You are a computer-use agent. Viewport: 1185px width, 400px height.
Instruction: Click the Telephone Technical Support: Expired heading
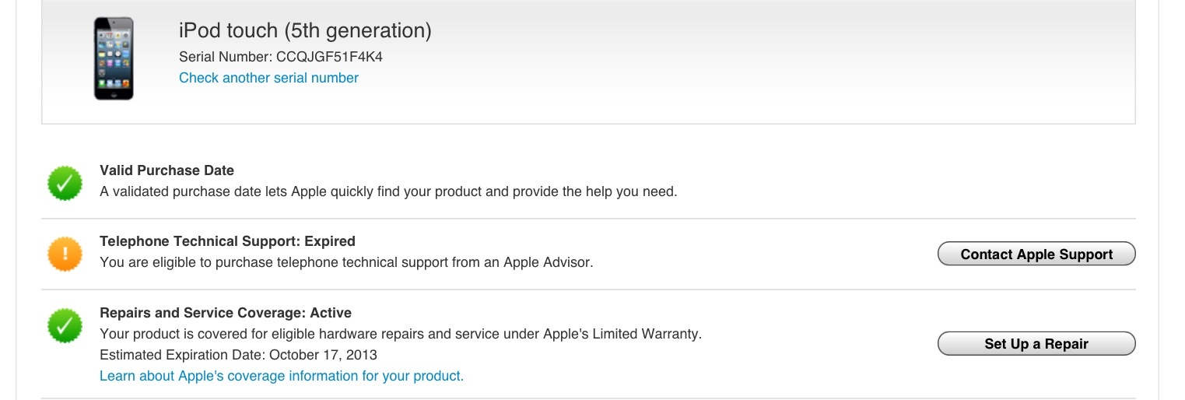[x=227, y=241]
